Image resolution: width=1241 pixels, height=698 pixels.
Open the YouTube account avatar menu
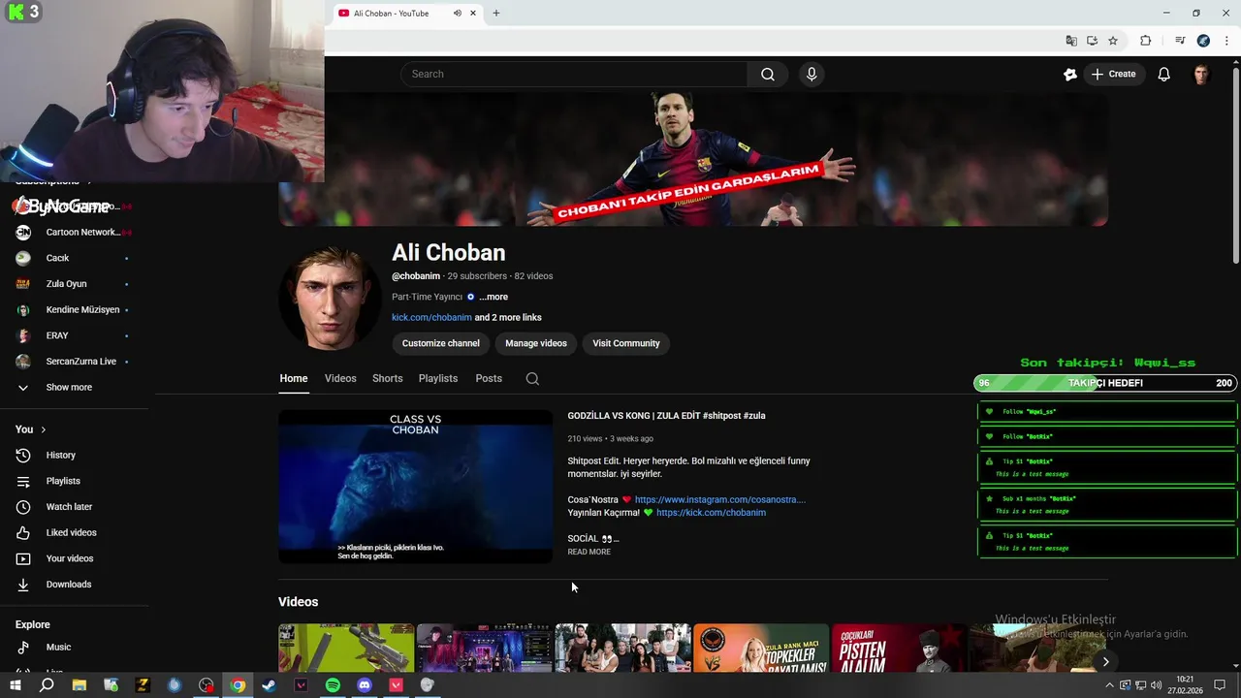click(x=1201, y=75)
